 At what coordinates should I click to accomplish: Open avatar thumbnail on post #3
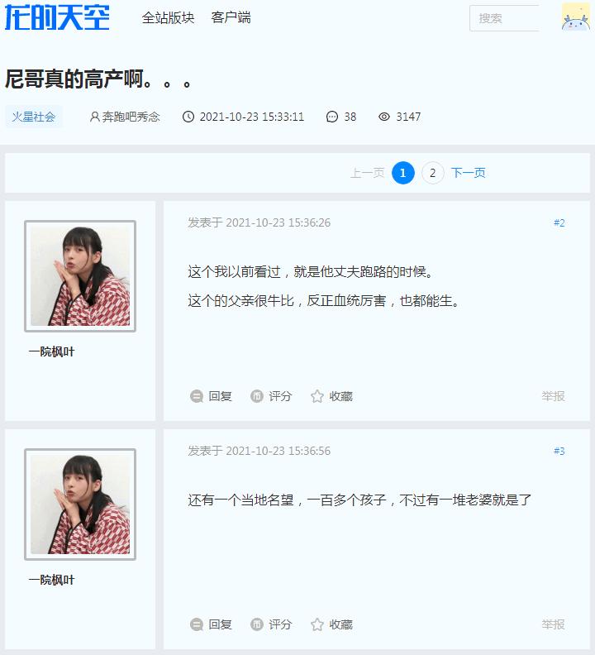80,504
